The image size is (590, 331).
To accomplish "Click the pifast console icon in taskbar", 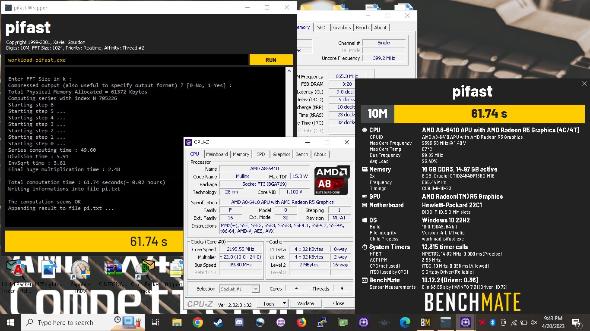I will coord(446,322).
